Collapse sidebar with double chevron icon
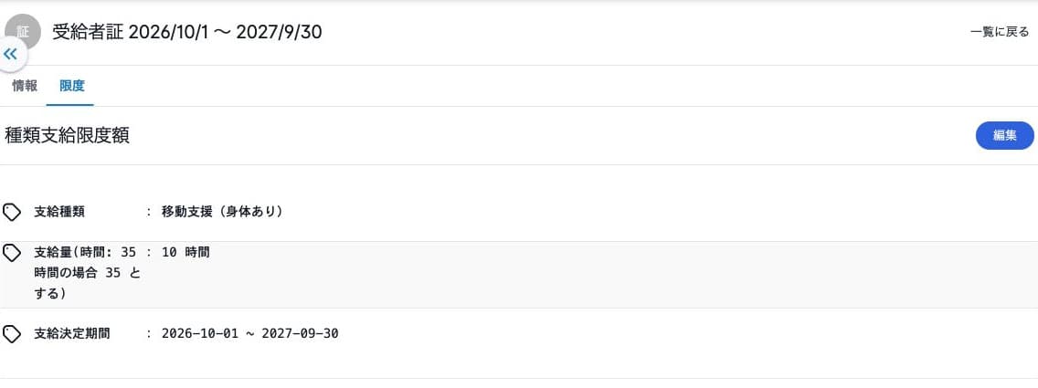Screen dimensions: 1038x388 [11, 54]
